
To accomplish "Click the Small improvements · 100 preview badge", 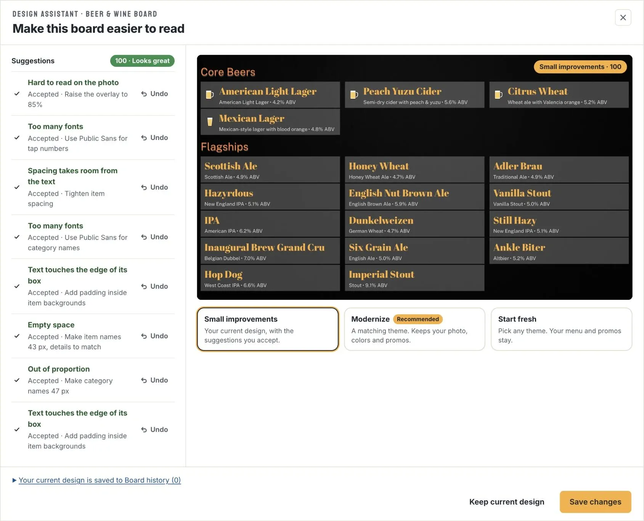I will click(x=580, y=67).
